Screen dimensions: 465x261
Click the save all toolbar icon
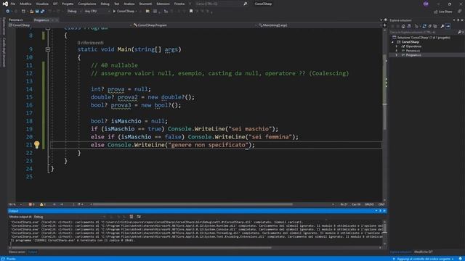(x=42, y=12)
